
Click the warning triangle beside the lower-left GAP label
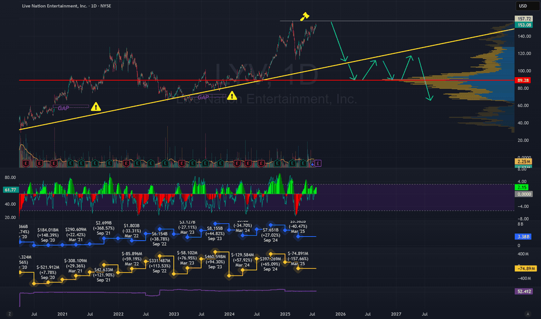(96, 107)
